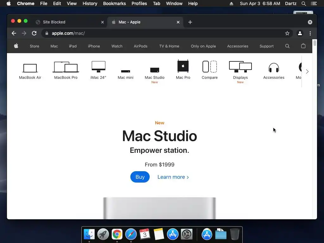Open Finder from the Dock
The height and width of the screenshot is (243, 324).
click(89, 234)
